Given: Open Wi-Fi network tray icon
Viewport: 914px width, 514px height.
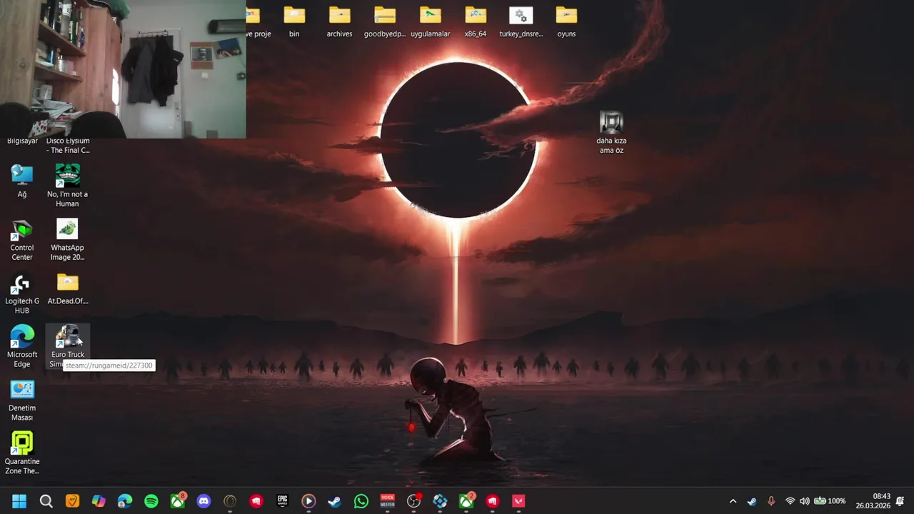Looking at the screenshot, I should coord(790,501).
